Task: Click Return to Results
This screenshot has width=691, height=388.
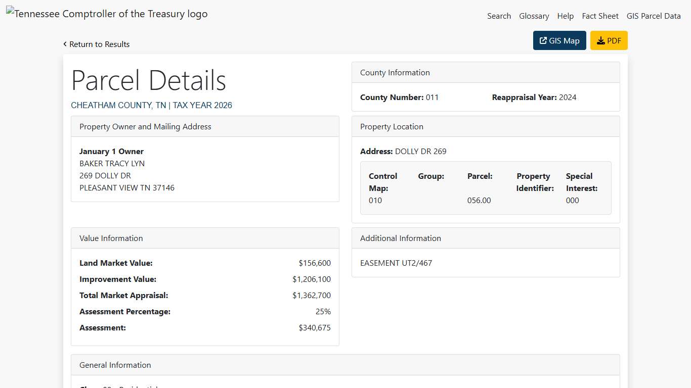Action: pos(100,44)
